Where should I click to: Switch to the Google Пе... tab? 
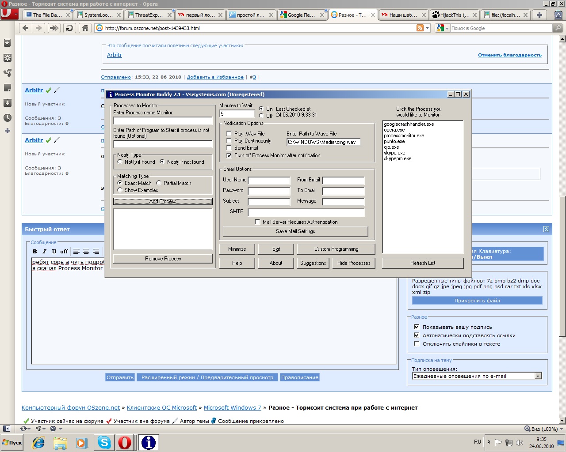point(302,15)
